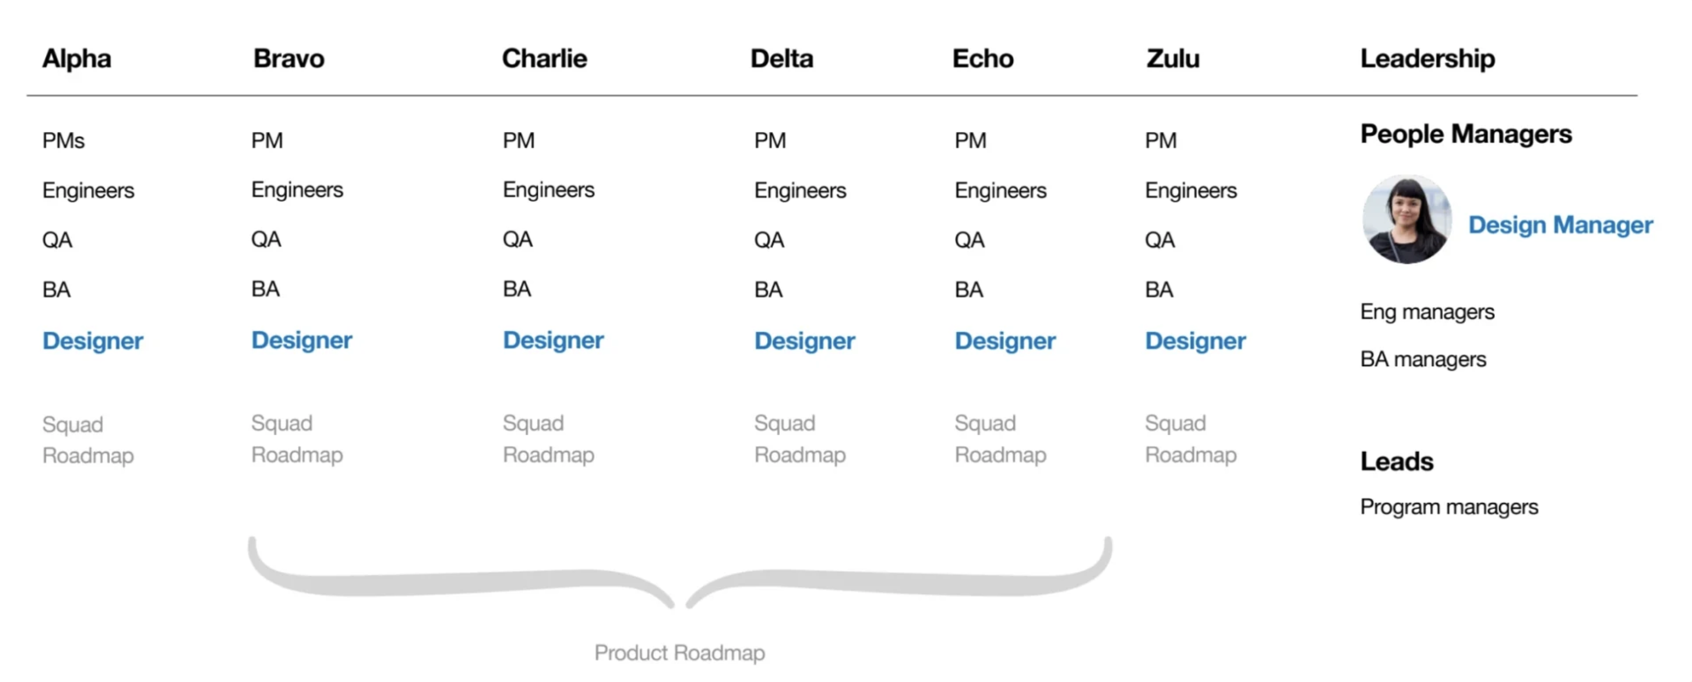The height and width of the screenshot is (682, 1692).
Task: Select the PMs entry under Alpha
Action: pyautogui.click(x=64, y=141)
